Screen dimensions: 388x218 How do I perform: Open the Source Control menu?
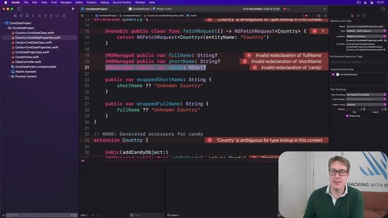pos(122,2)
